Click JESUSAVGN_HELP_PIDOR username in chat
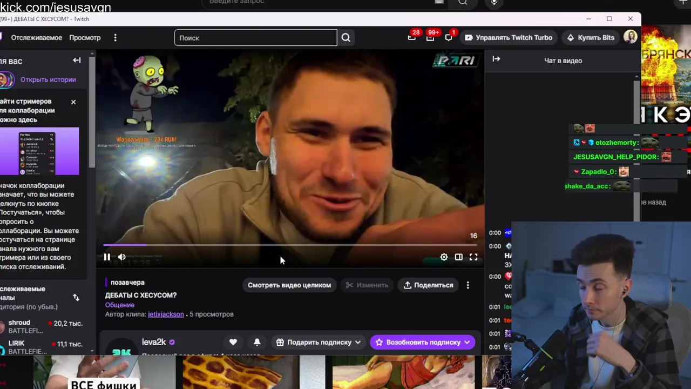This screenshot has width=691, height=389. coord(616,157)
